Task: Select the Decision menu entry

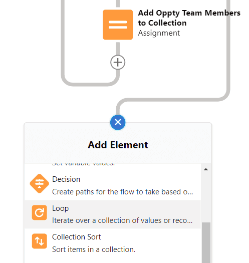Action: [113, 185]
